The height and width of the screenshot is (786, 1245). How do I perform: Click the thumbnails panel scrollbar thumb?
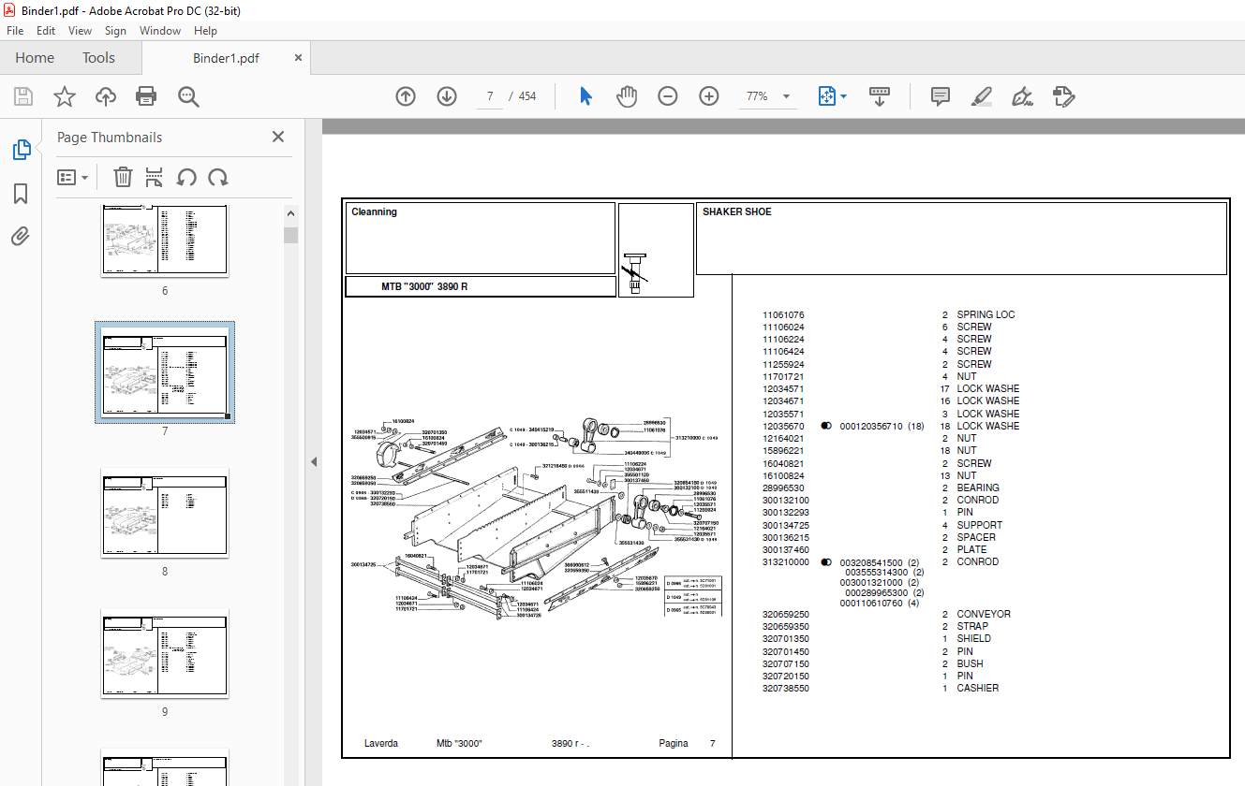(290, 235)
